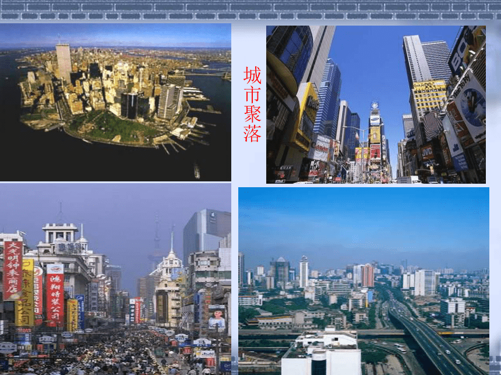Select the city skyline with elevated highway photo
The height and width of the screenshot is (375, 501).
pyautogui.click(x=364, y=281)
